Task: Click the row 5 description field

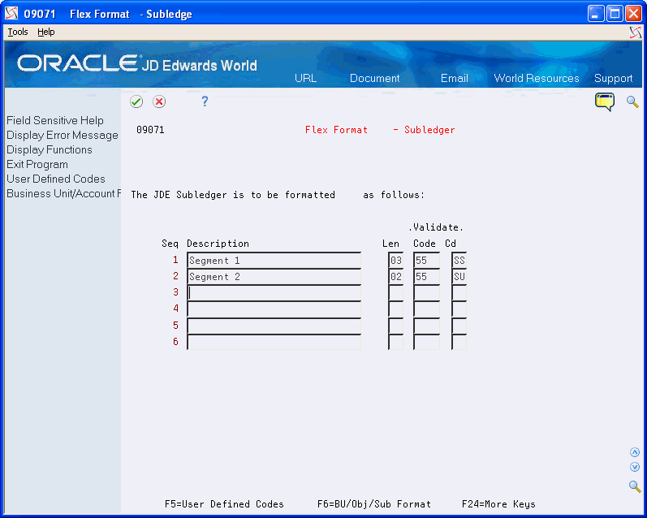Action: click(274, 326)
